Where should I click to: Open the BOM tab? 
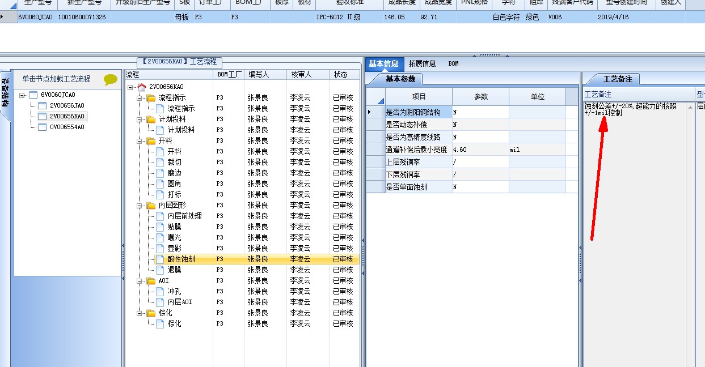tap(453, 64)
